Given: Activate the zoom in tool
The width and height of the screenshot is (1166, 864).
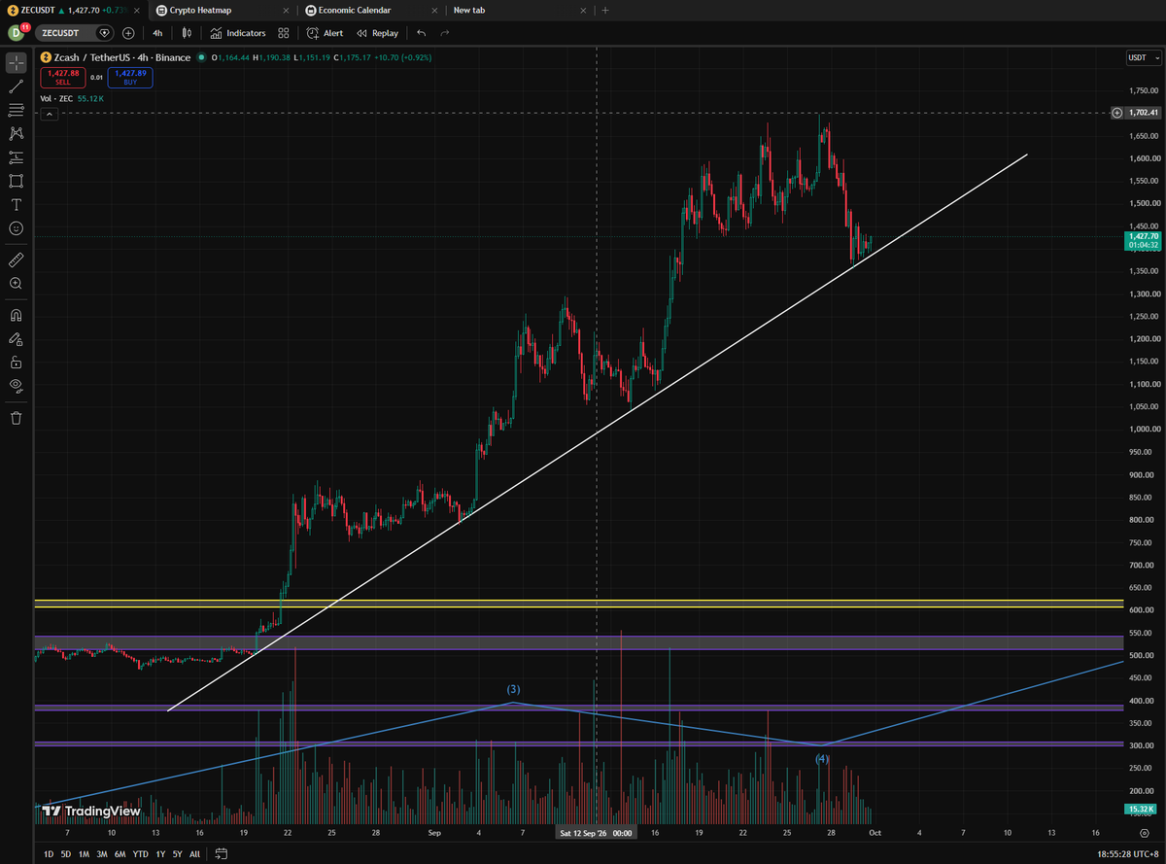Looking at the screenshot, I should click(16, 283).
